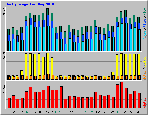Click the orange 'Sites' legend label
Screen dimensions: 148x115
pos(145,75)
